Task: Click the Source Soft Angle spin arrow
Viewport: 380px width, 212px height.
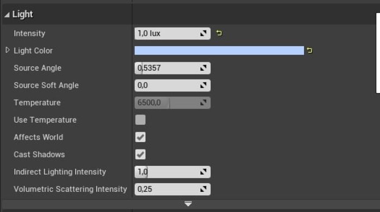Action: [203, 85]
